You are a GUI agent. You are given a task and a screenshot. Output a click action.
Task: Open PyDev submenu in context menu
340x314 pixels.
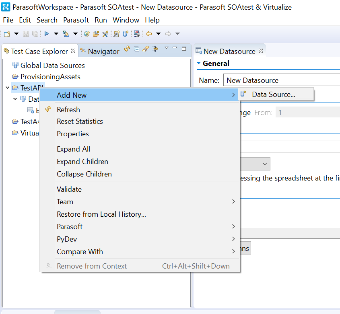[140, 239]
